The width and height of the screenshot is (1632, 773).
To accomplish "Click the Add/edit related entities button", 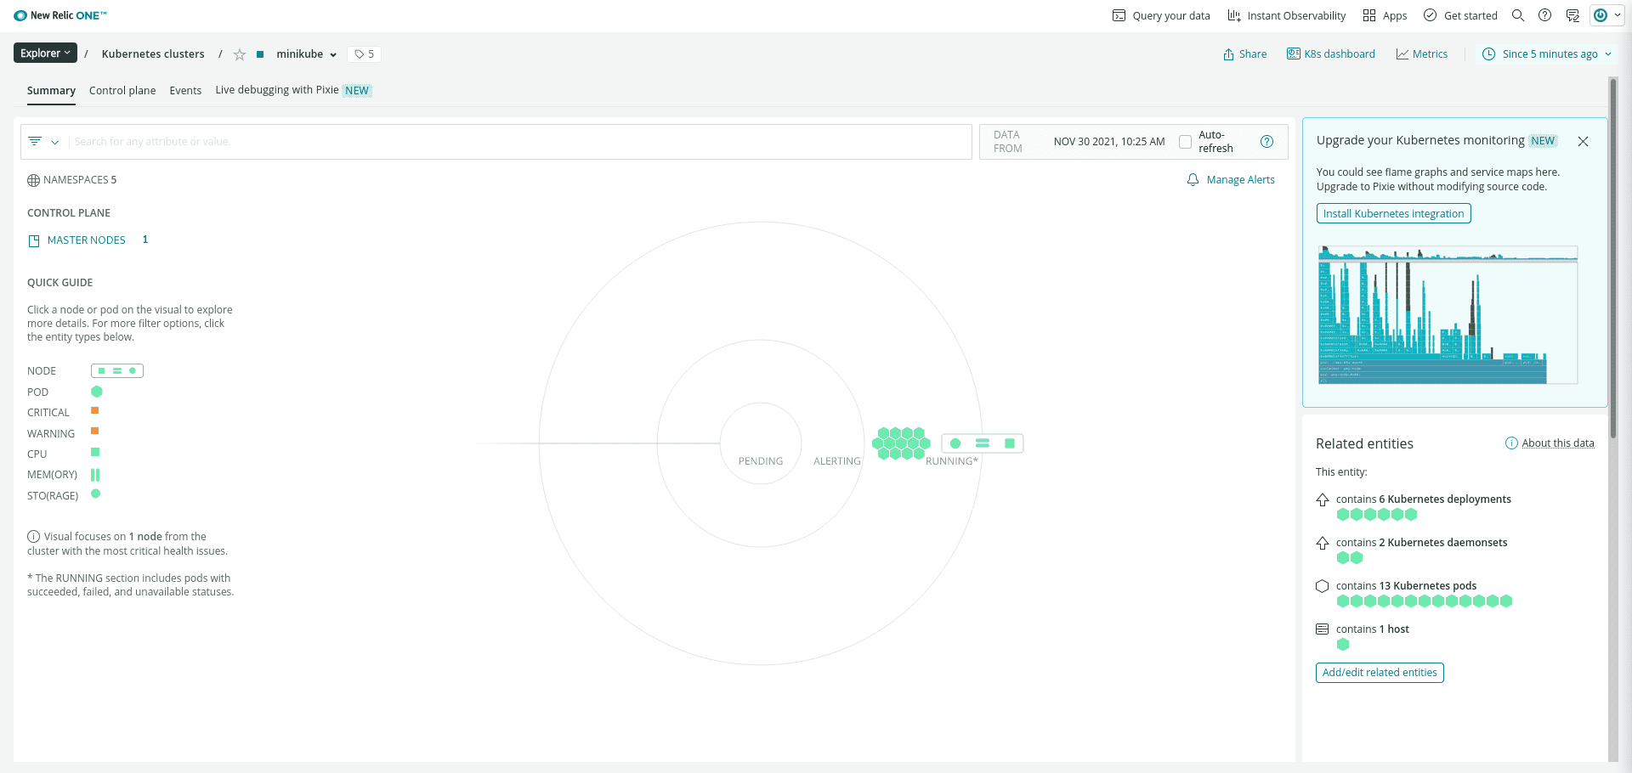I will click(x=1380, y=673).
